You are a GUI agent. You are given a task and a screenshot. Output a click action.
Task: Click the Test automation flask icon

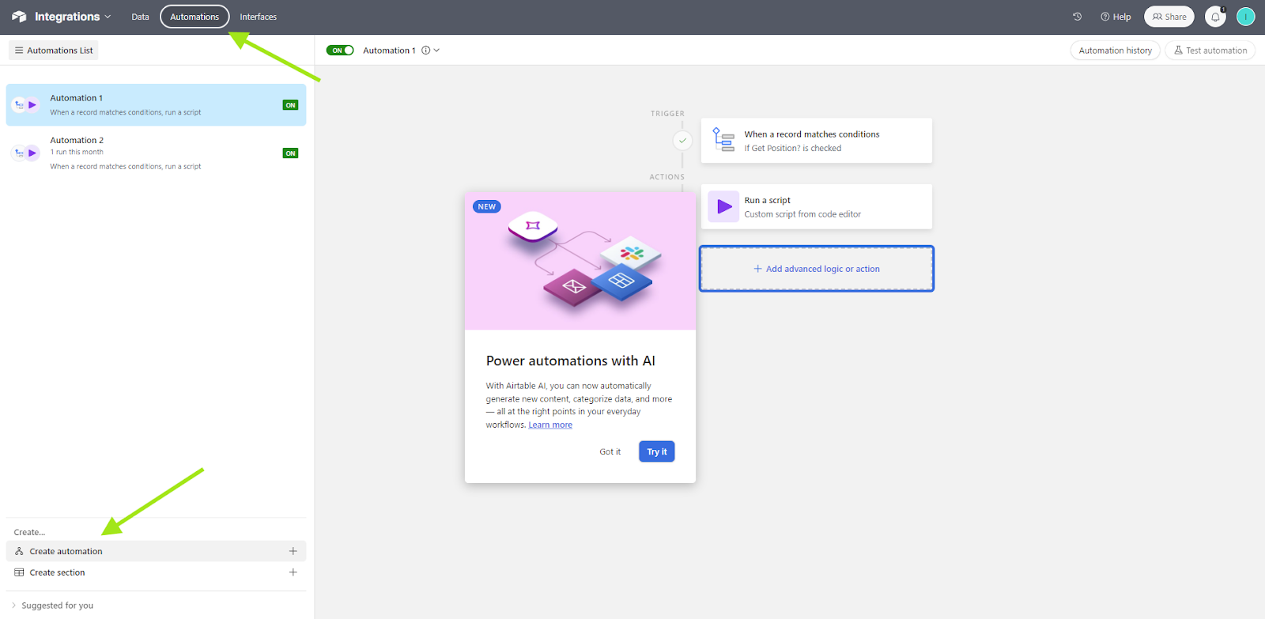1178,51
